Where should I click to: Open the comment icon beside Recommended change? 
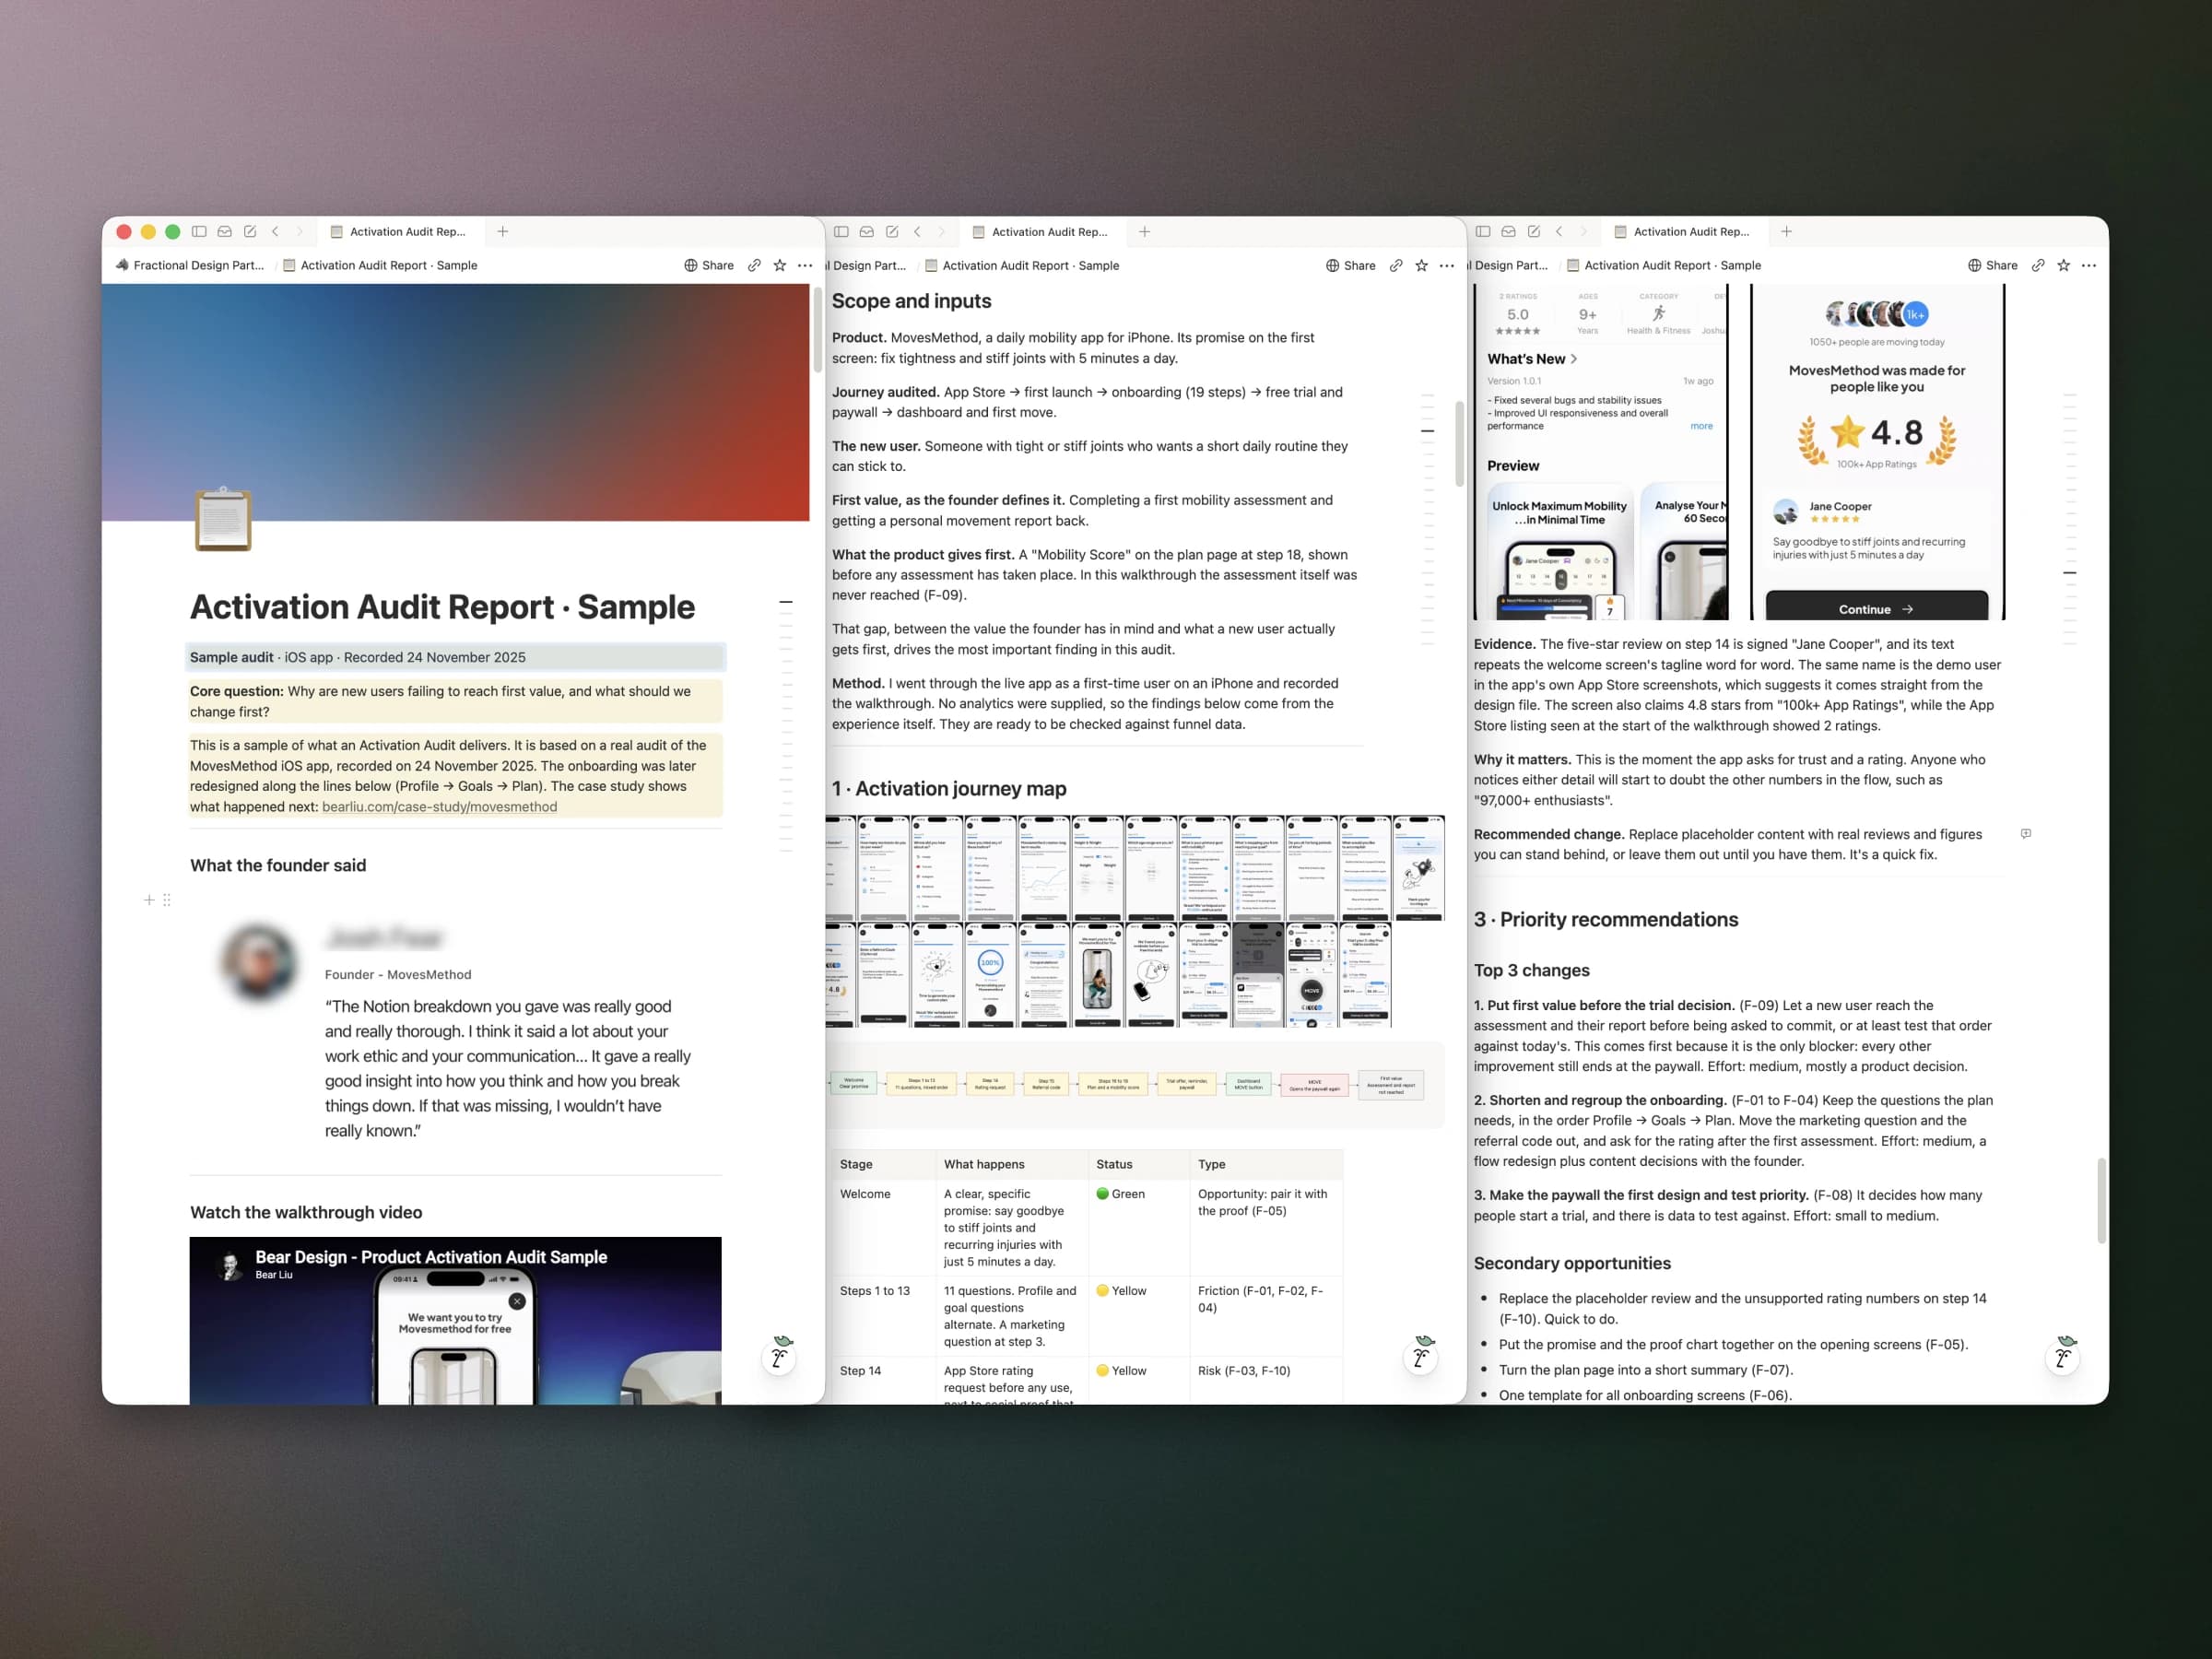coord(2026,833)
